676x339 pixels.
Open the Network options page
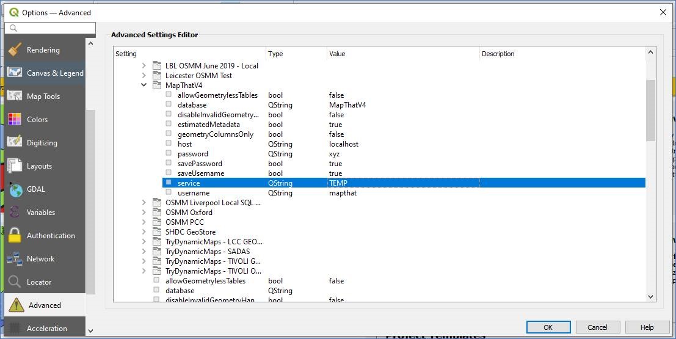[45, 259]
